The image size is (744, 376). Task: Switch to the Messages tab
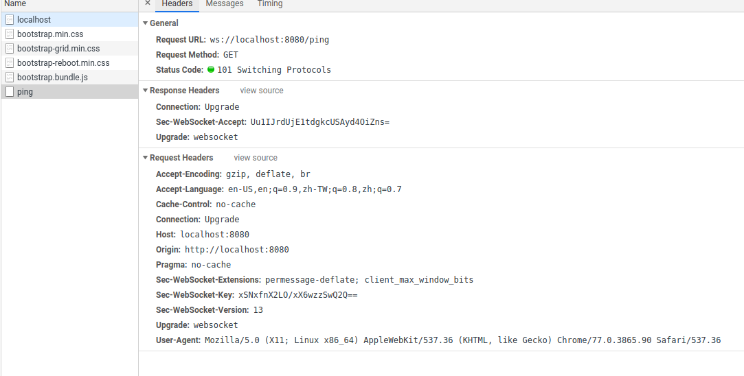[x=225, y=4]
